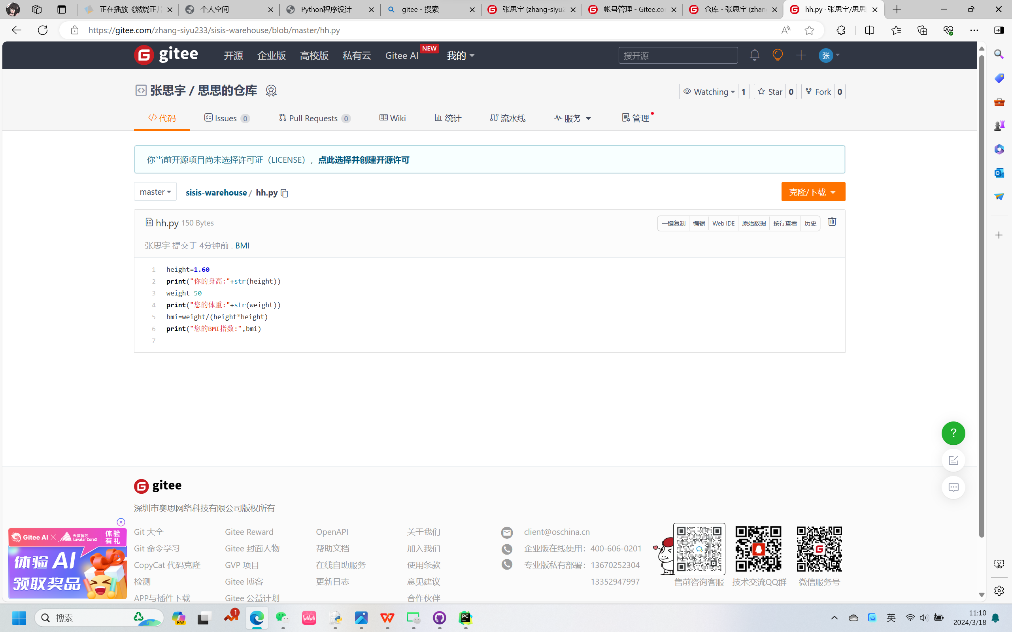Copy file path with clipboard icon

284,193
